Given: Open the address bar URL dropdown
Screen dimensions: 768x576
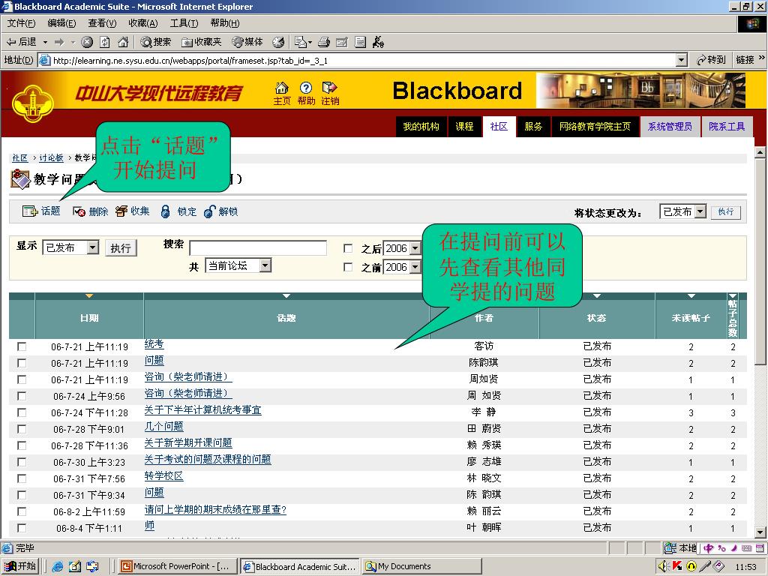Looking at the screenshot, I should (x=681, y=60).
